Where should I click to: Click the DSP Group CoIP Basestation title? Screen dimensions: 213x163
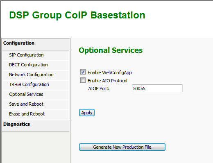pos(77,15)
